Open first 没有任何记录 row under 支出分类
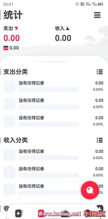Image resolution: width=108 pixels, height=219 pixels. coord(53,86)
